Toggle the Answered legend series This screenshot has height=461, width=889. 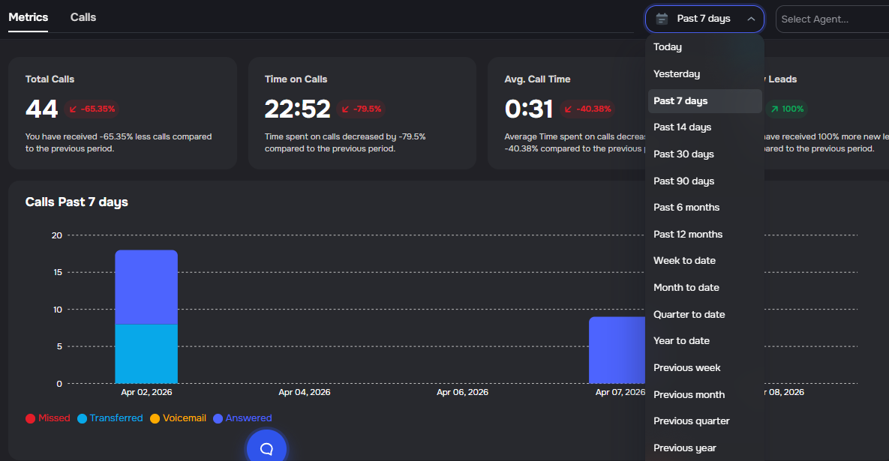click(242, 418)
